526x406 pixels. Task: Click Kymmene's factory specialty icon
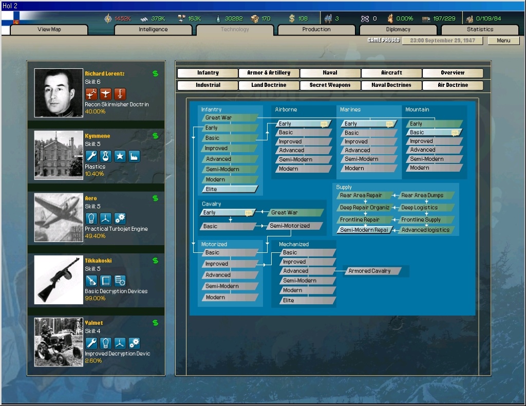coord(134,156)
